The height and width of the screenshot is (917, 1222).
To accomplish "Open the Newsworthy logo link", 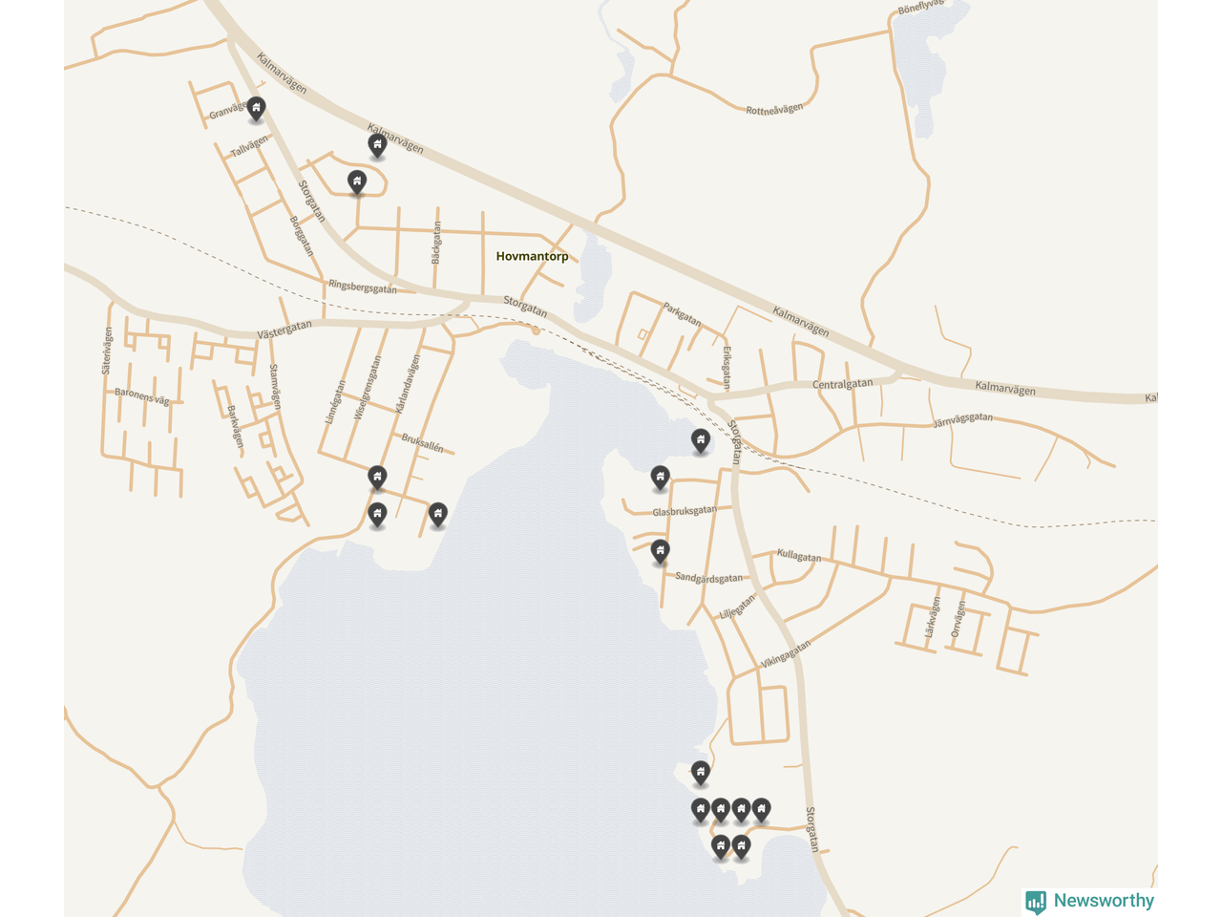I will 1089,901.
